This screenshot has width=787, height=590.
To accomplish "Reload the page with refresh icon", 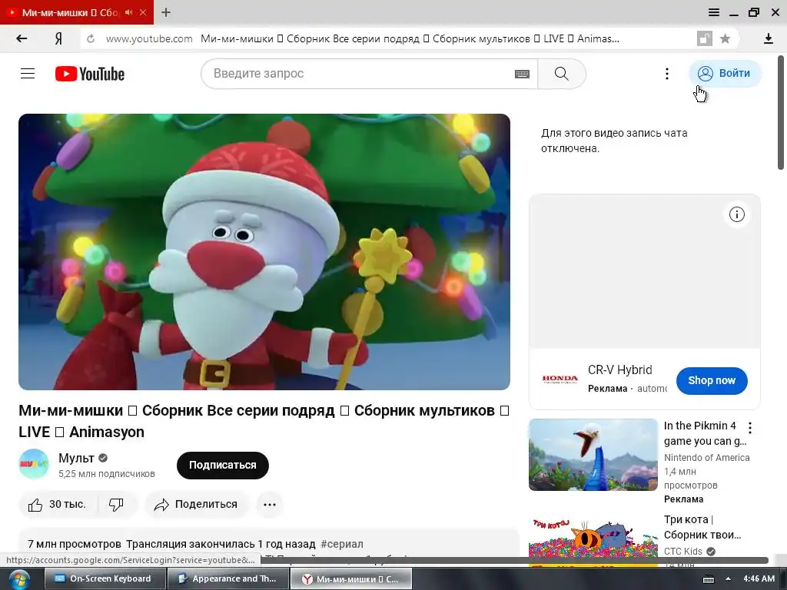I will [91, 38].
